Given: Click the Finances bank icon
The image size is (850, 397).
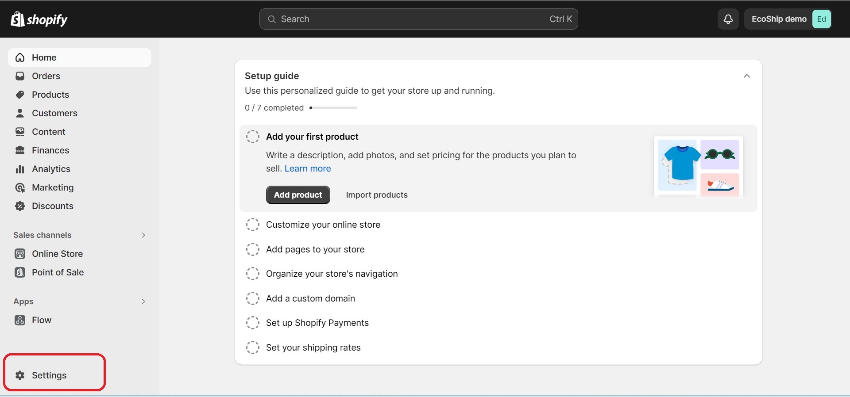Looking at the screenshot, I should pyautogui.click(x=20, y=150).
